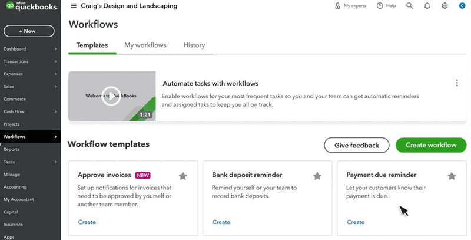
Task: Click the user profile avatar C
Action: click(462, 6)
